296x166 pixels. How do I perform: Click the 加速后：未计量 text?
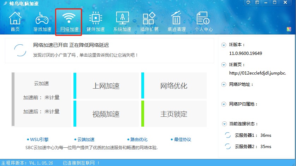(41, 111)
